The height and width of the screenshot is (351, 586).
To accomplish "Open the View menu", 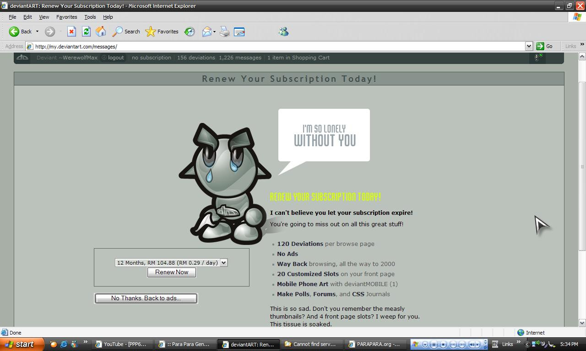I will click(44, 17).
